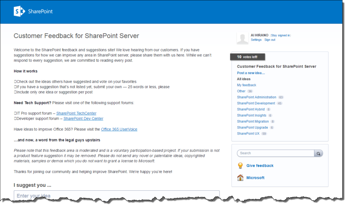Screen dimensions: 347x208
Task: Open the SharePoint Hybrid category
Action: (x=251, y=109)
